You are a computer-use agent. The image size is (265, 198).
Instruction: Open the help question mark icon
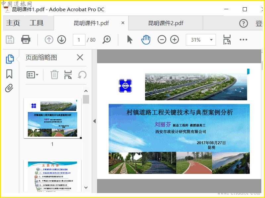tap(243, 23)
